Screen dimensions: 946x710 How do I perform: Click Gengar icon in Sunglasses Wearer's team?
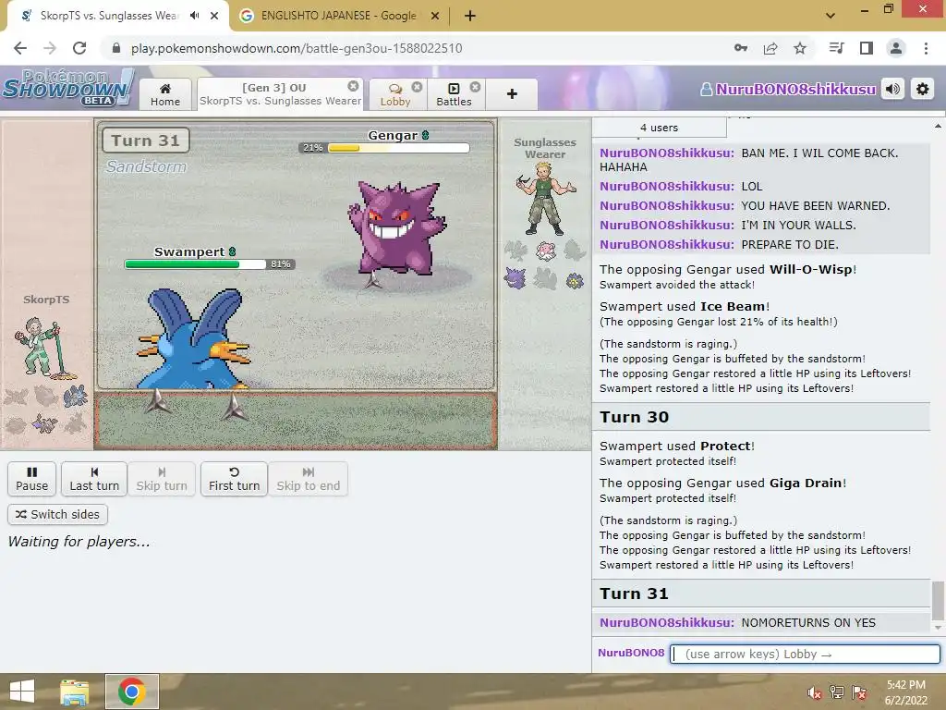click(x=515, y=278)
